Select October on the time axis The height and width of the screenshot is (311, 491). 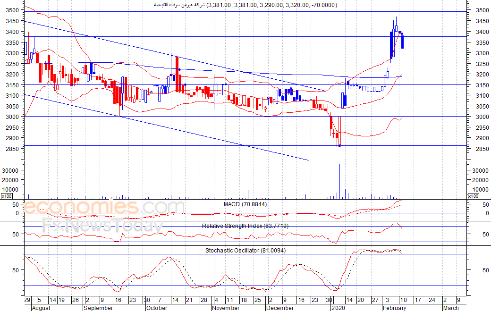(156, 308)
